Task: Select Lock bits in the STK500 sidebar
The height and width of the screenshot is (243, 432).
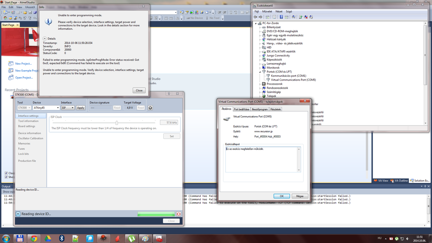Action: click(24, 154)
